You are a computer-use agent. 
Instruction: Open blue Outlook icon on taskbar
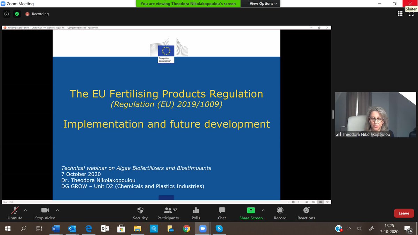tap(72, 228)
